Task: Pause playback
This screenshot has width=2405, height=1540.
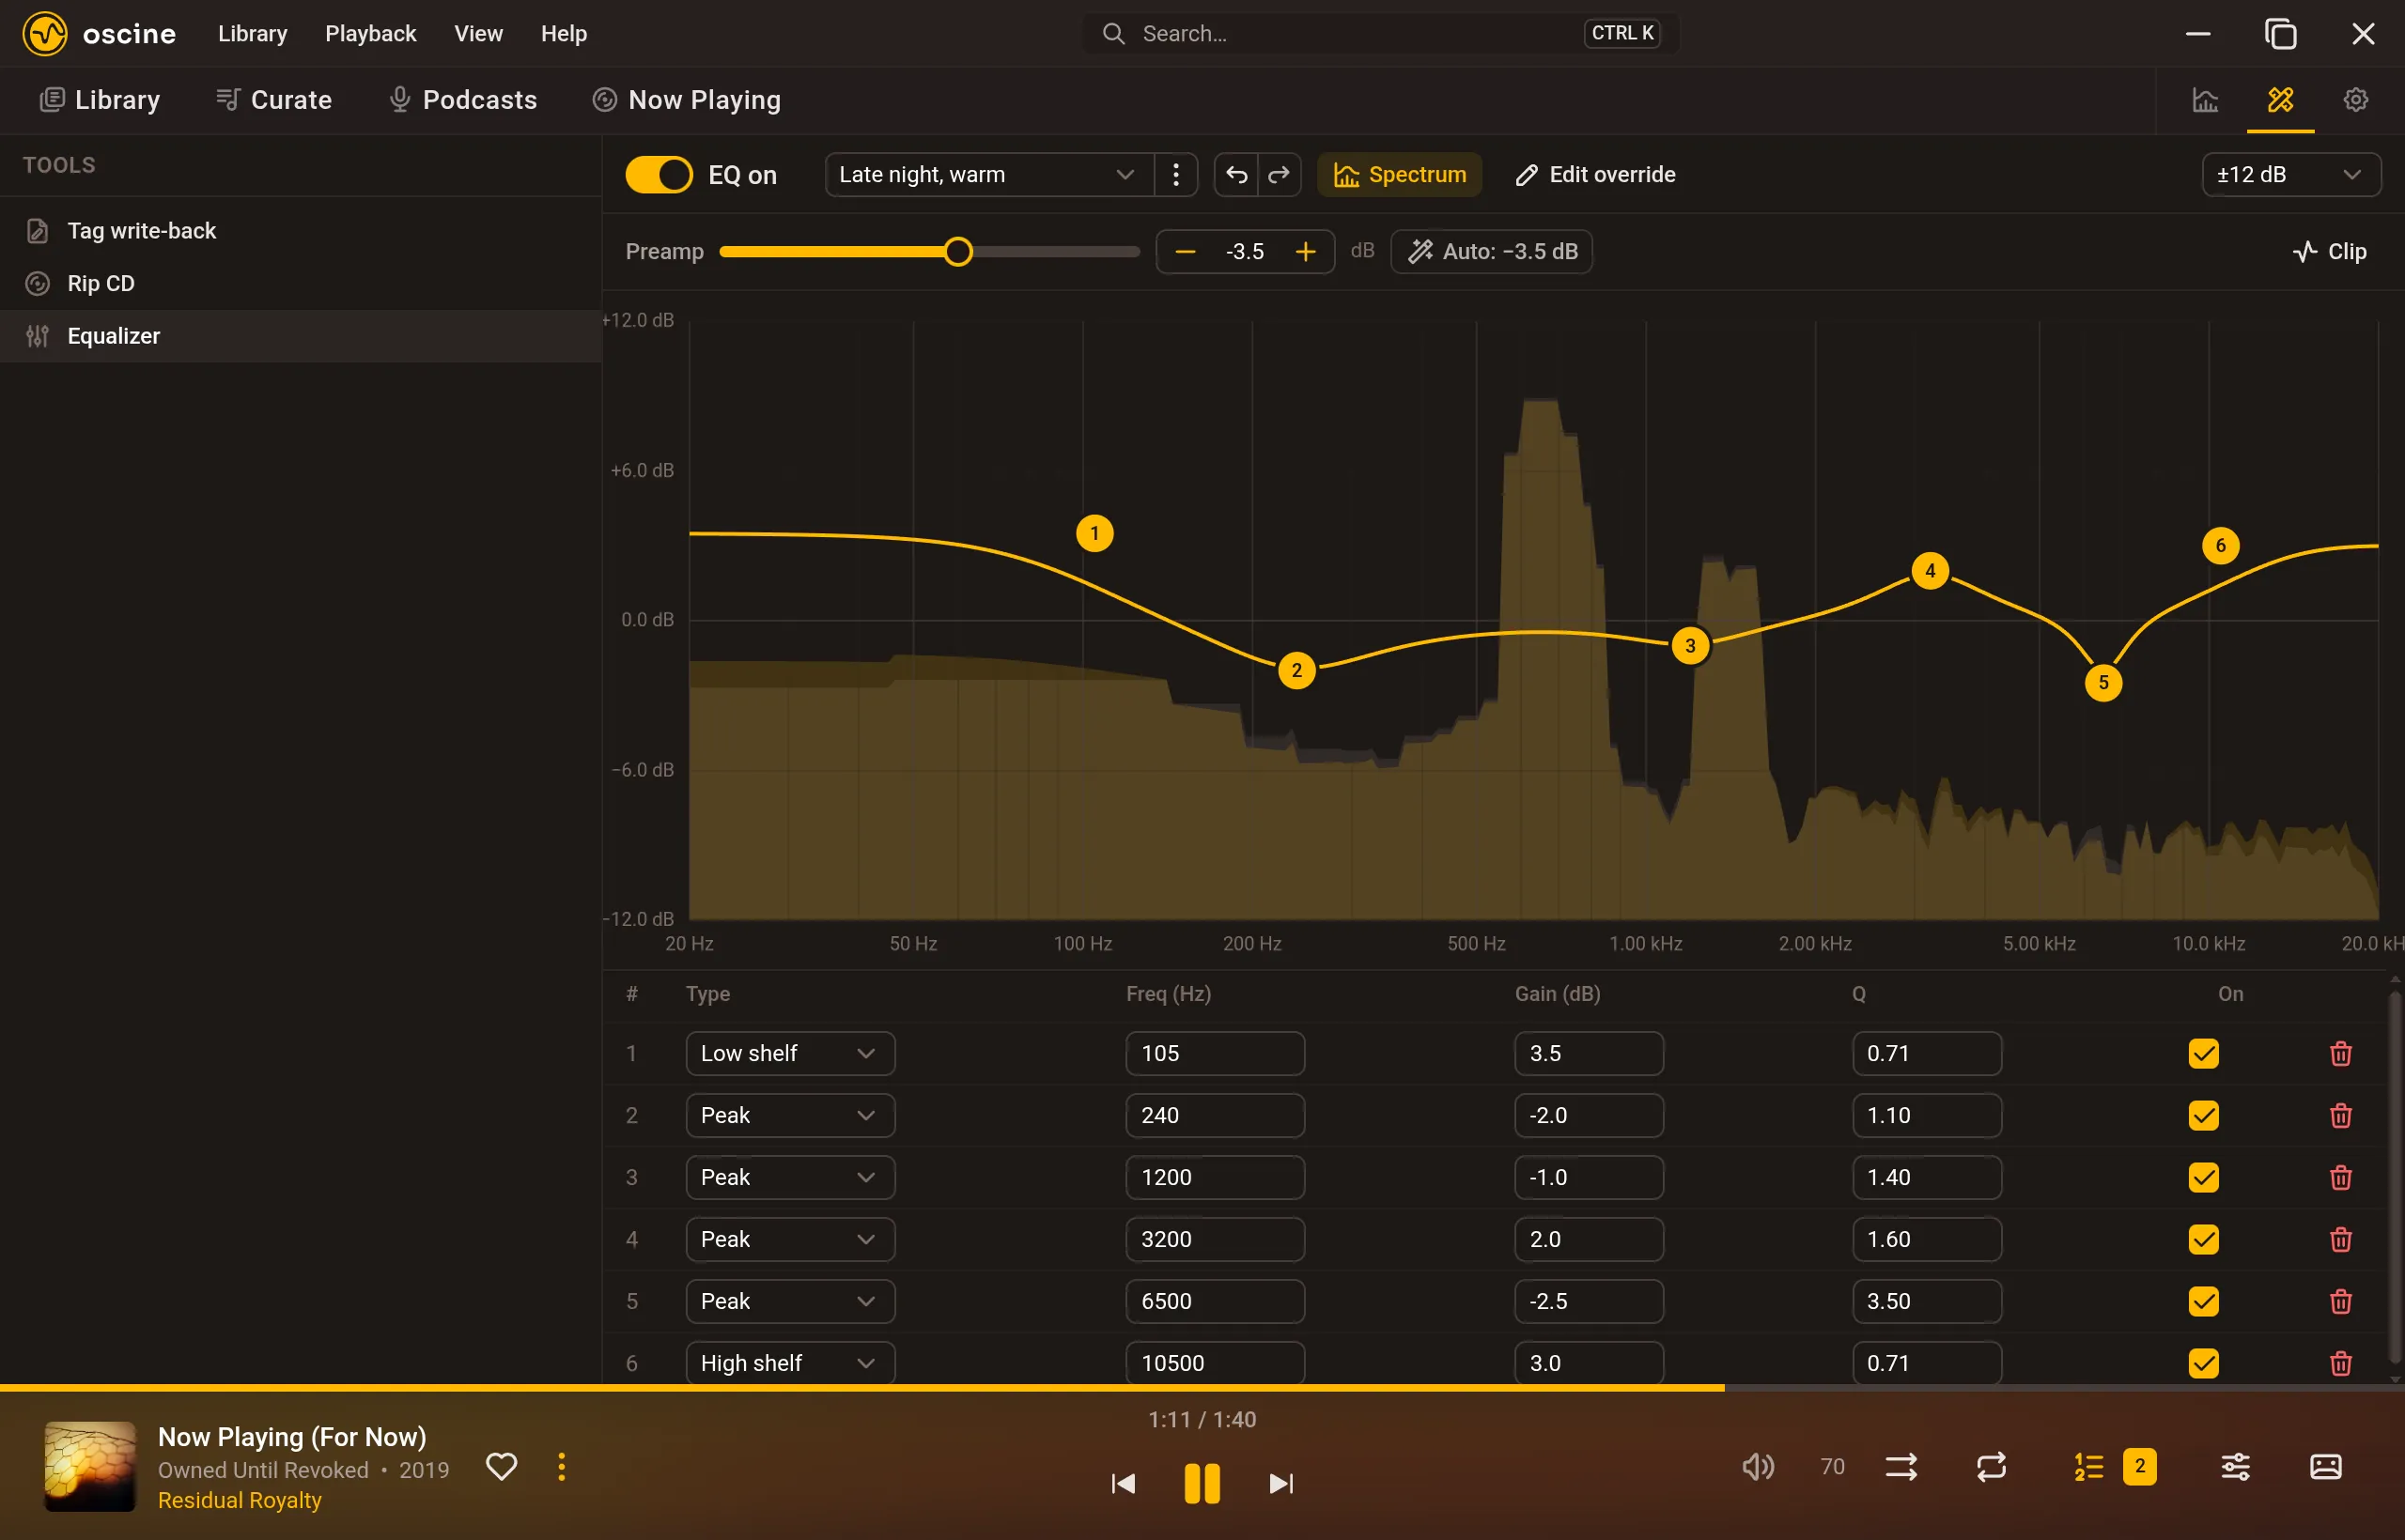Action: tap(1202, 1483)
